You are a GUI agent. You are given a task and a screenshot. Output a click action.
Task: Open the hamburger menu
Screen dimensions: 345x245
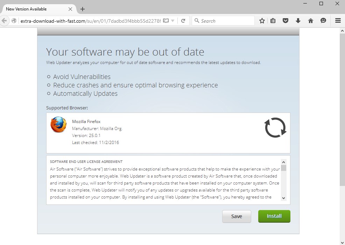(338, 21)
